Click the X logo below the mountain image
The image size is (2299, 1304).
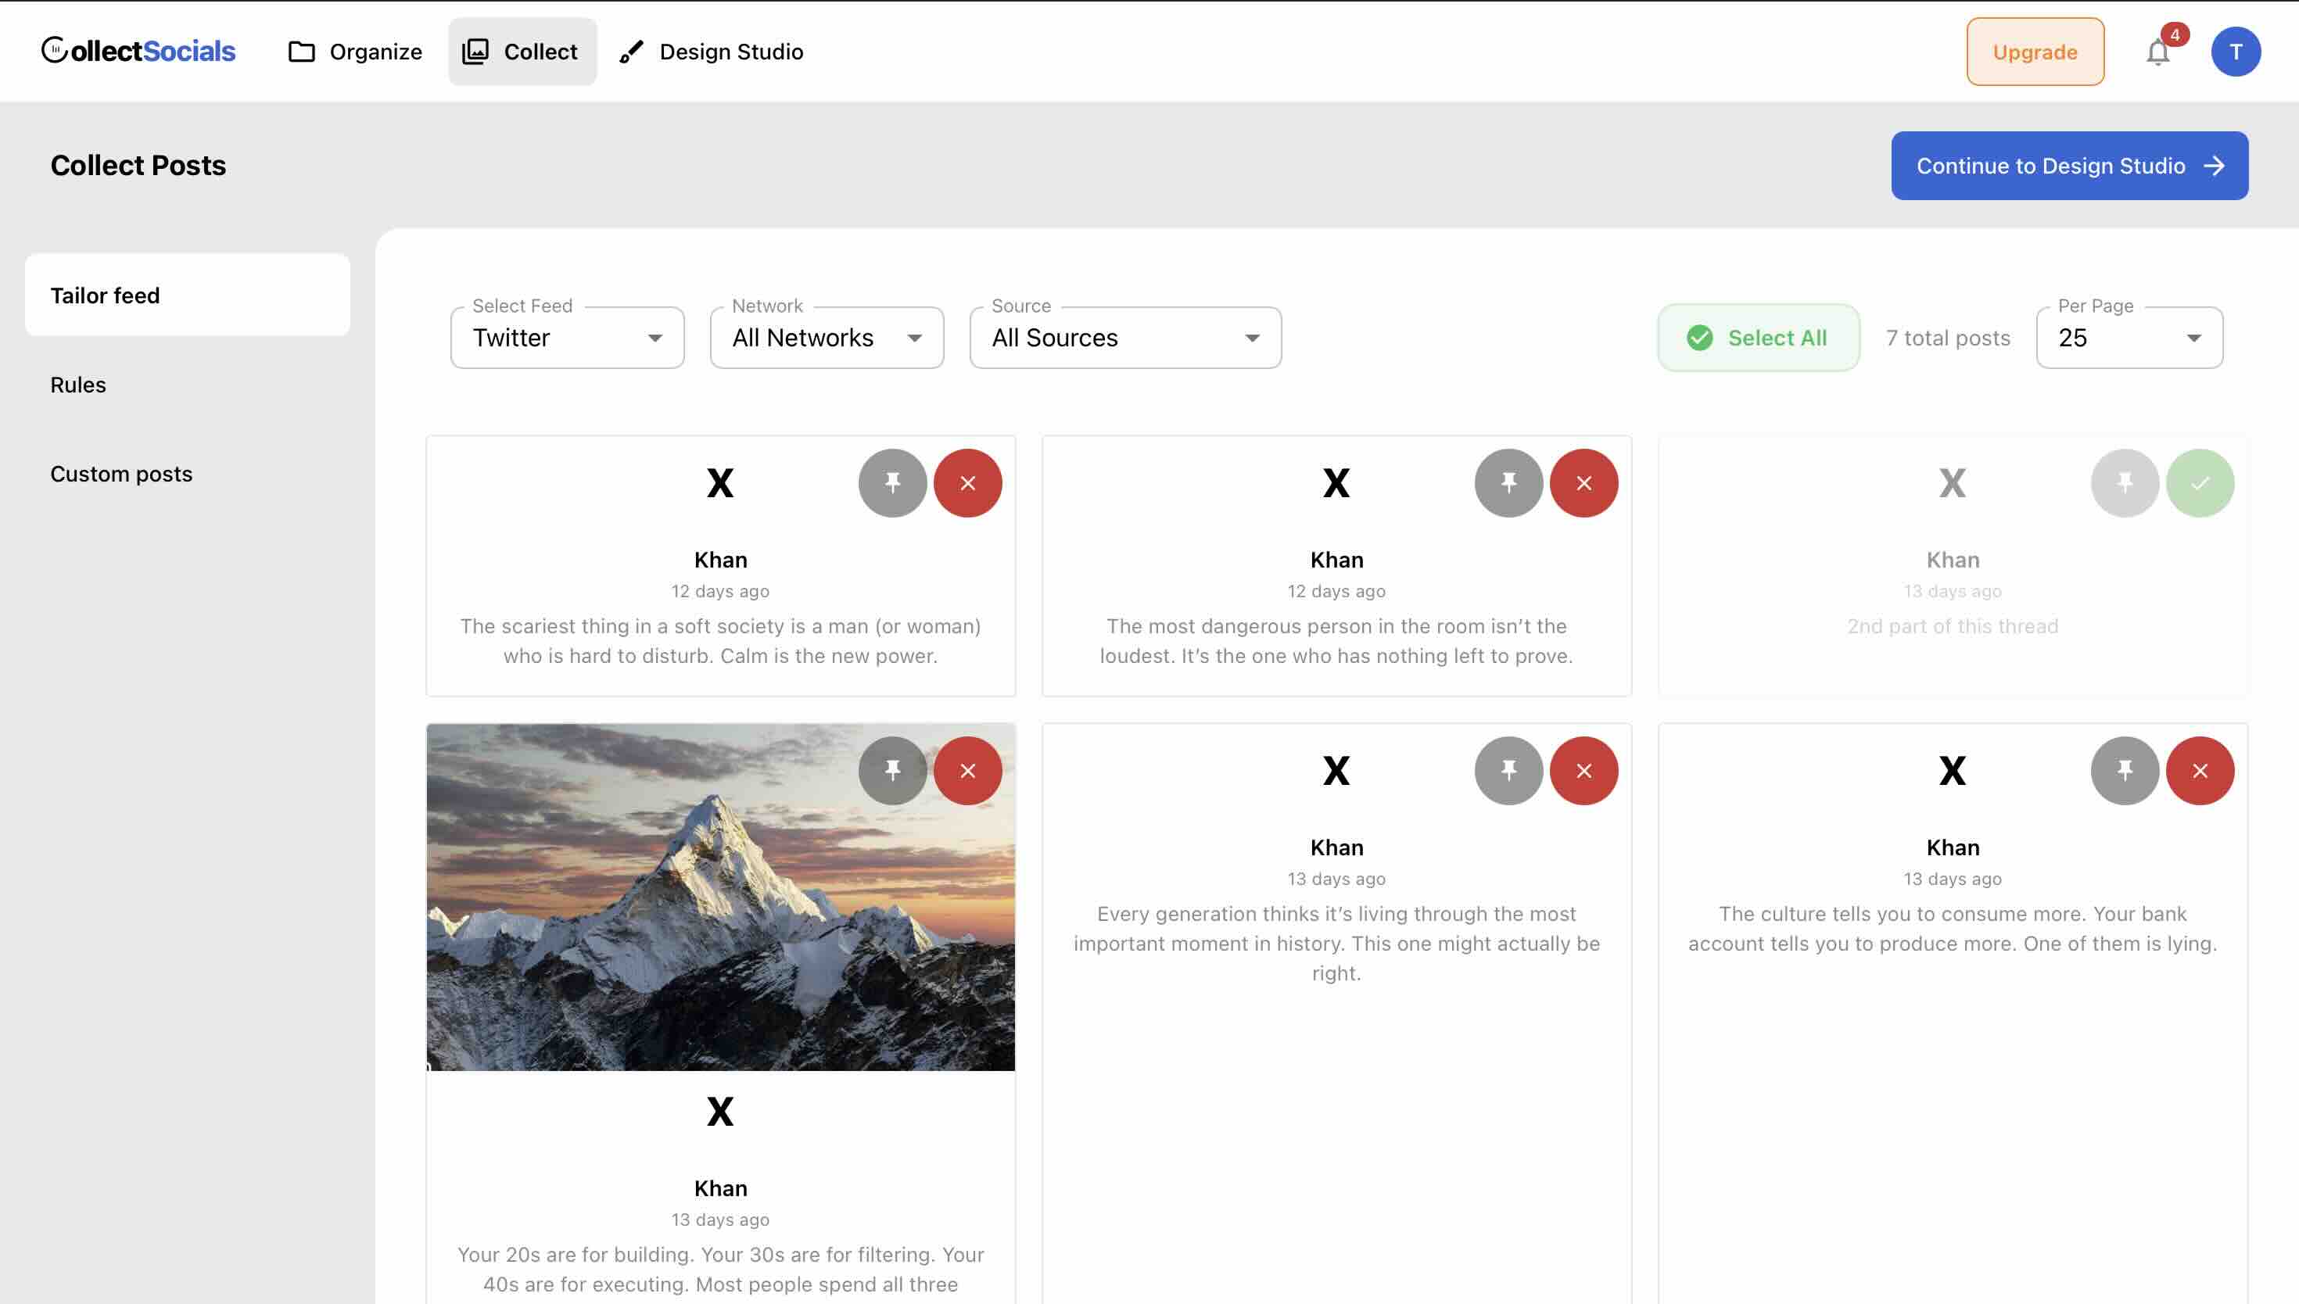point(720,1112)
